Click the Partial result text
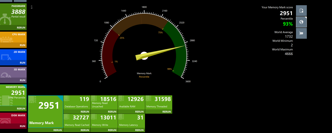Screen dimensions: 332x133 pyautogui.click(x=18, y=17)
